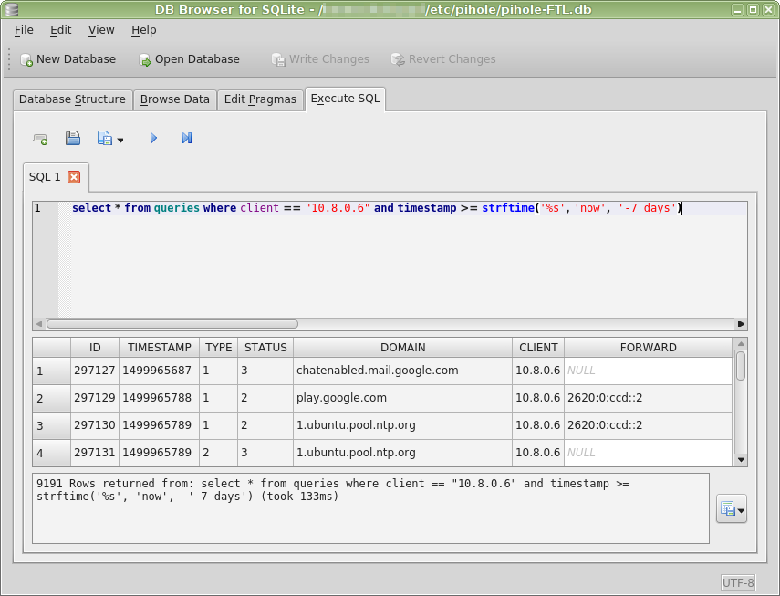Click the UTF-8 encoding button

737,582
